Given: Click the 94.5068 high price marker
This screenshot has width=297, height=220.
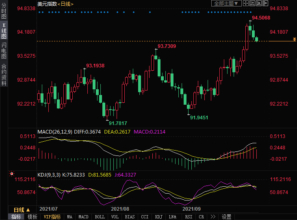Looking at the screenshot, I should tap(261, 18).
